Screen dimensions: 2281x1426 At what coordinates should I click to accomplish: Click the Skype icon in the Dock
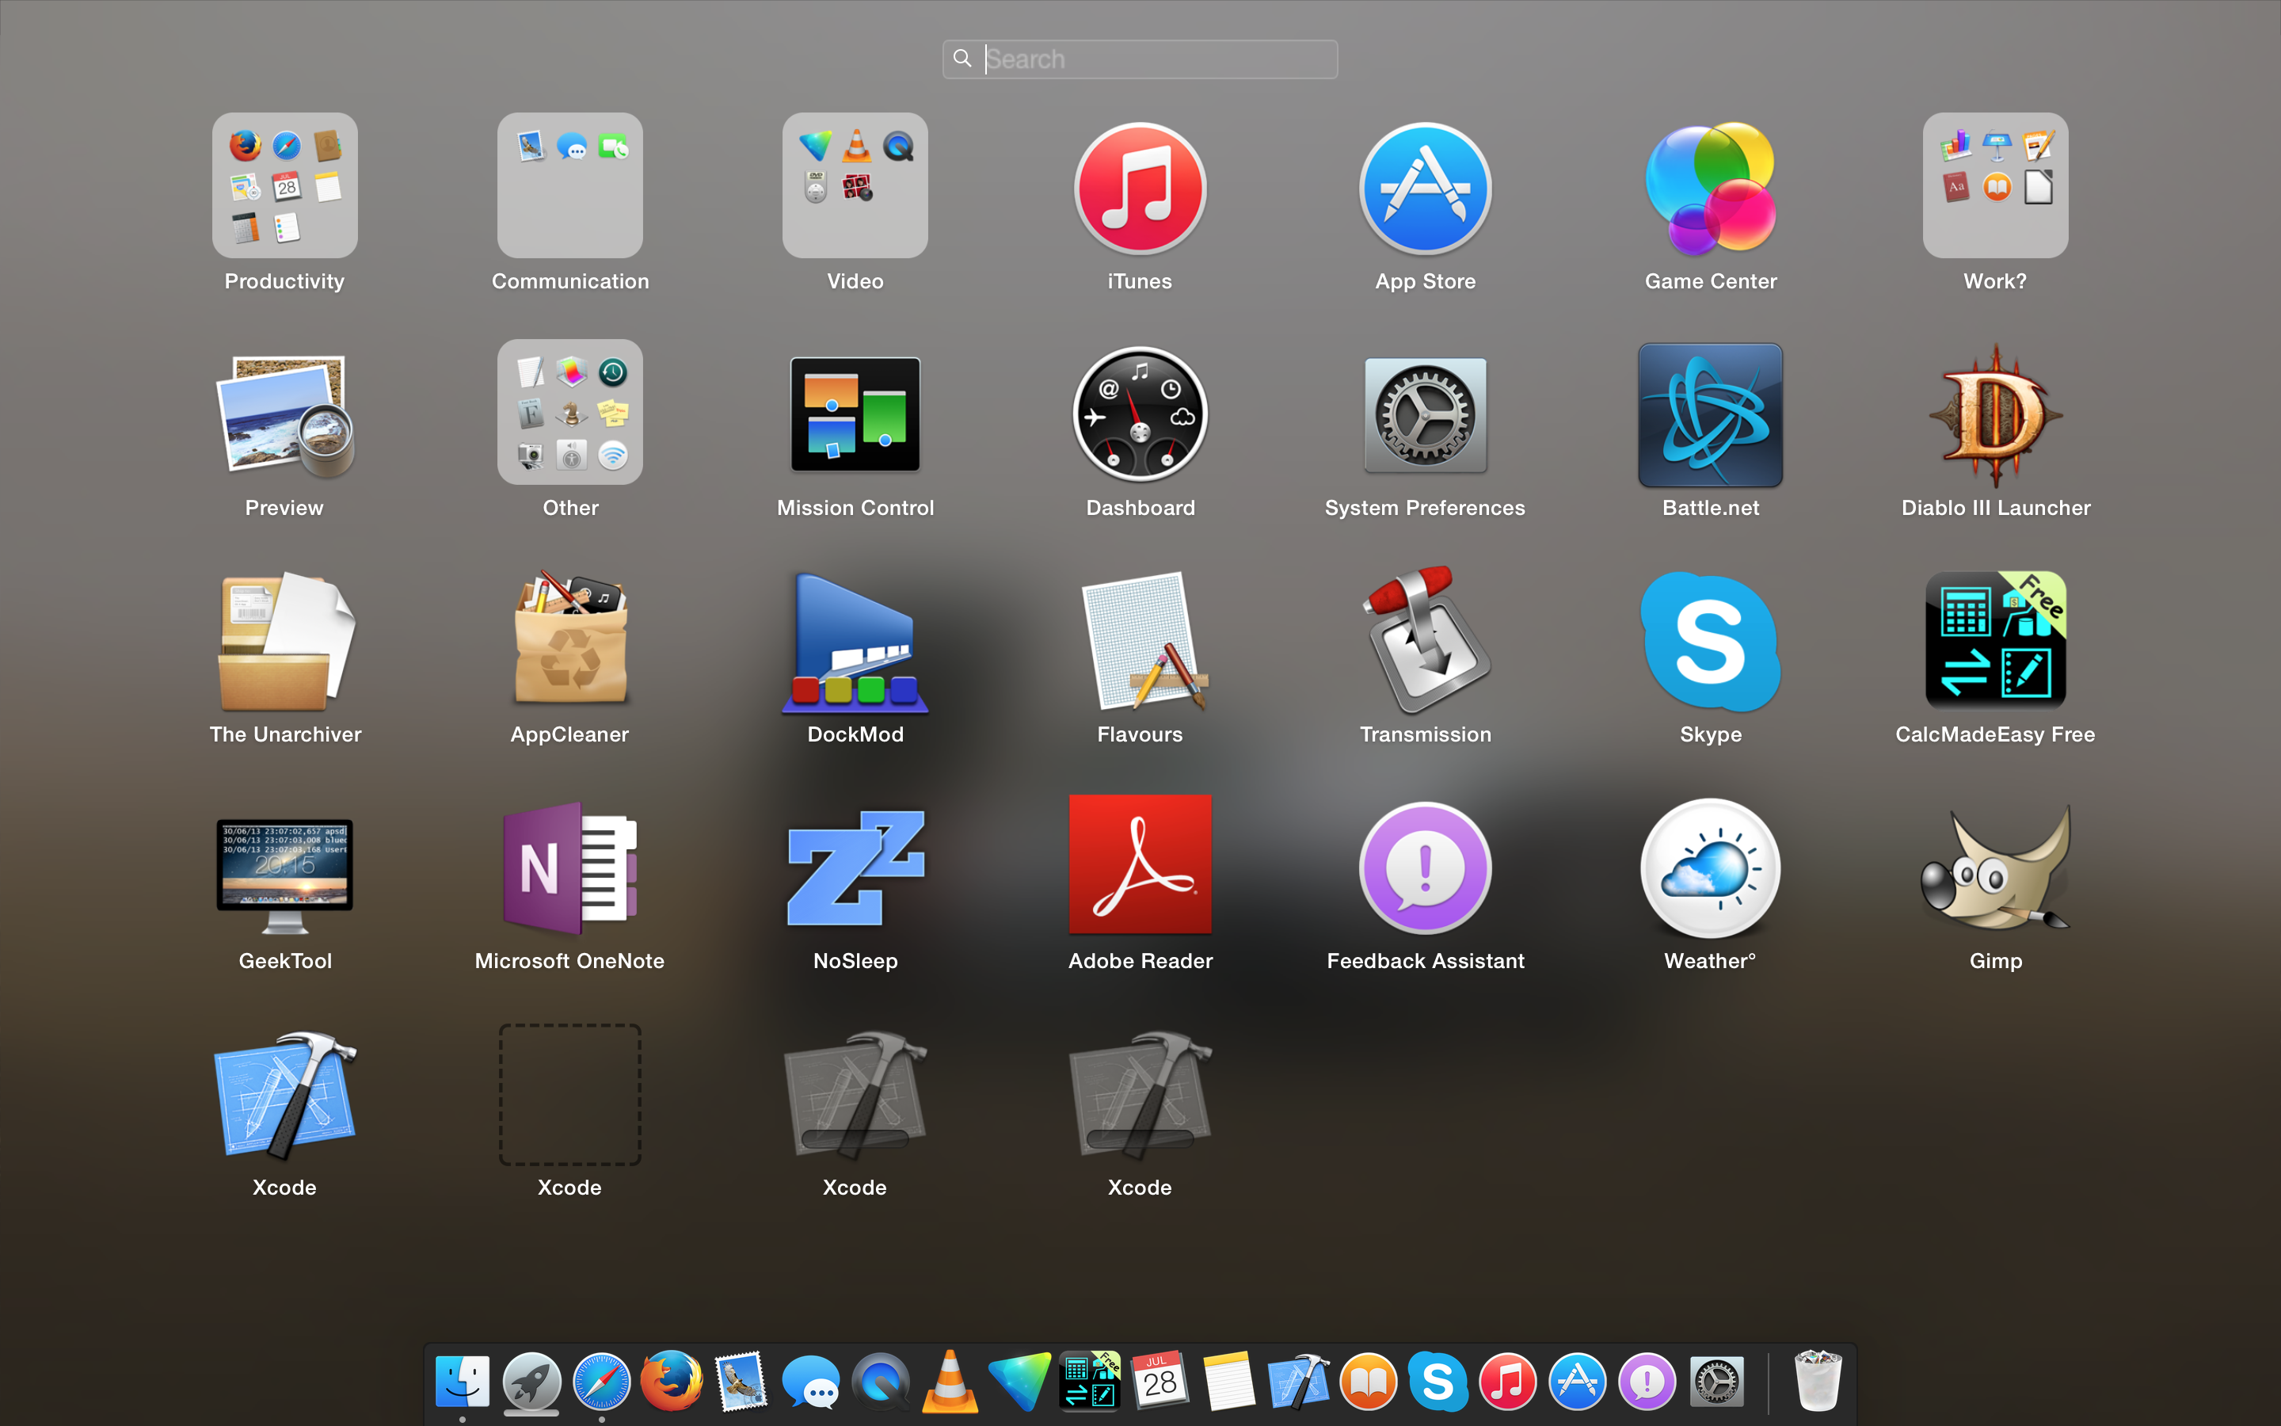[x=1438, y=1382]
